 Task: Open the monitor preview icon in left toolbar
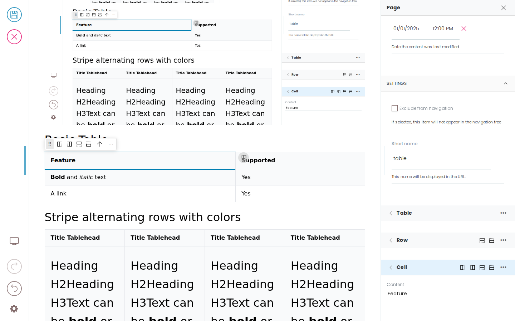14,241
